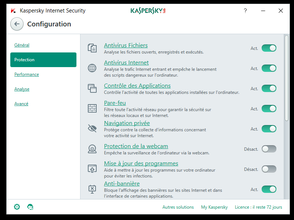This screenshot has width=294, height=220.
Task: Turn on Mise à jour des programmes toggle
Action: point(269,169)
